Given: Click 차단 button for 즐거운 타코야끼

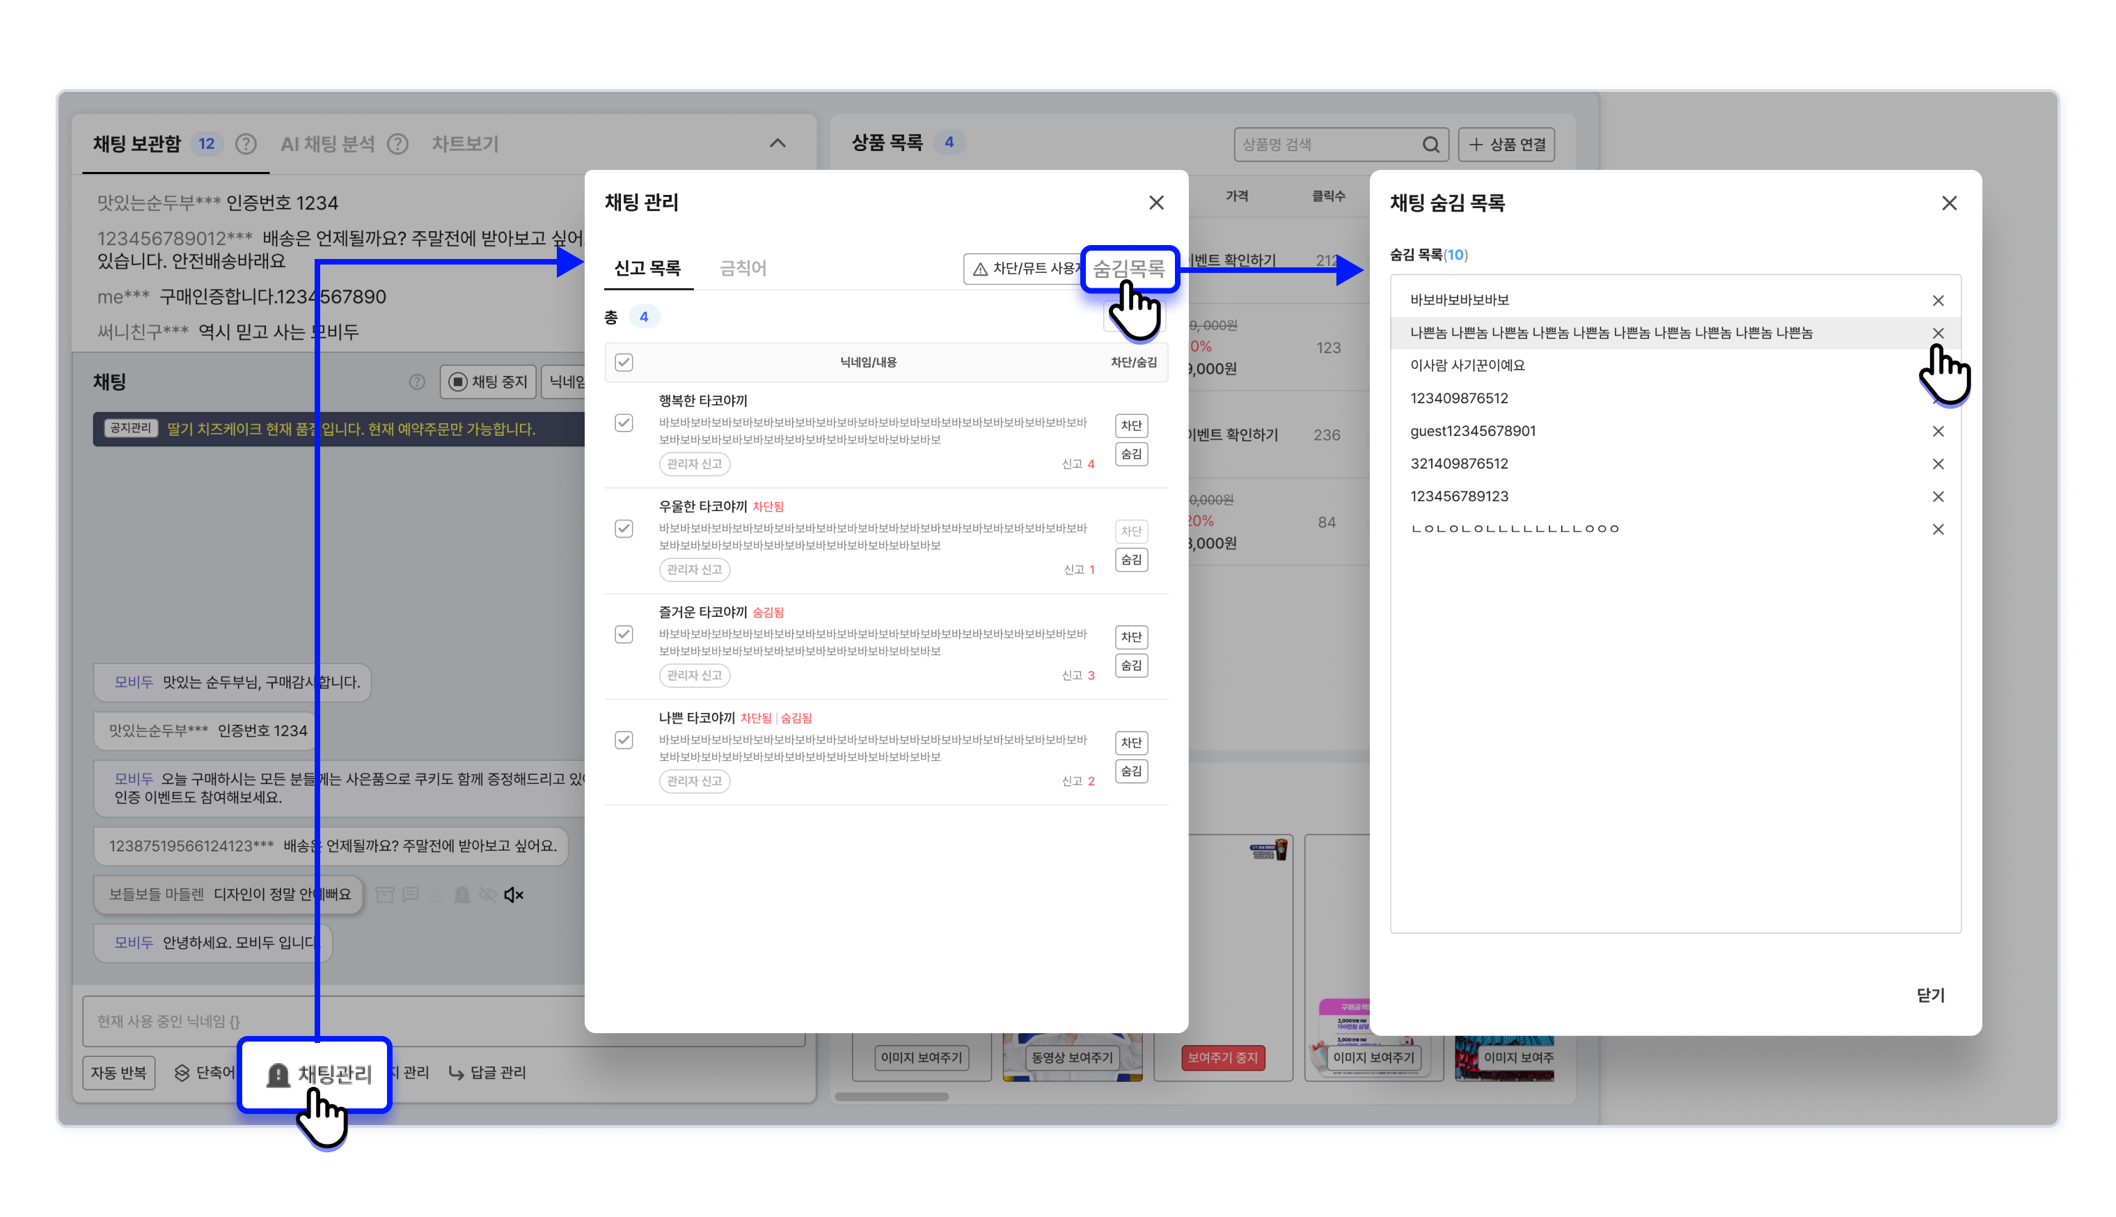Looking at the screenshot, I should coord(1130,637).
